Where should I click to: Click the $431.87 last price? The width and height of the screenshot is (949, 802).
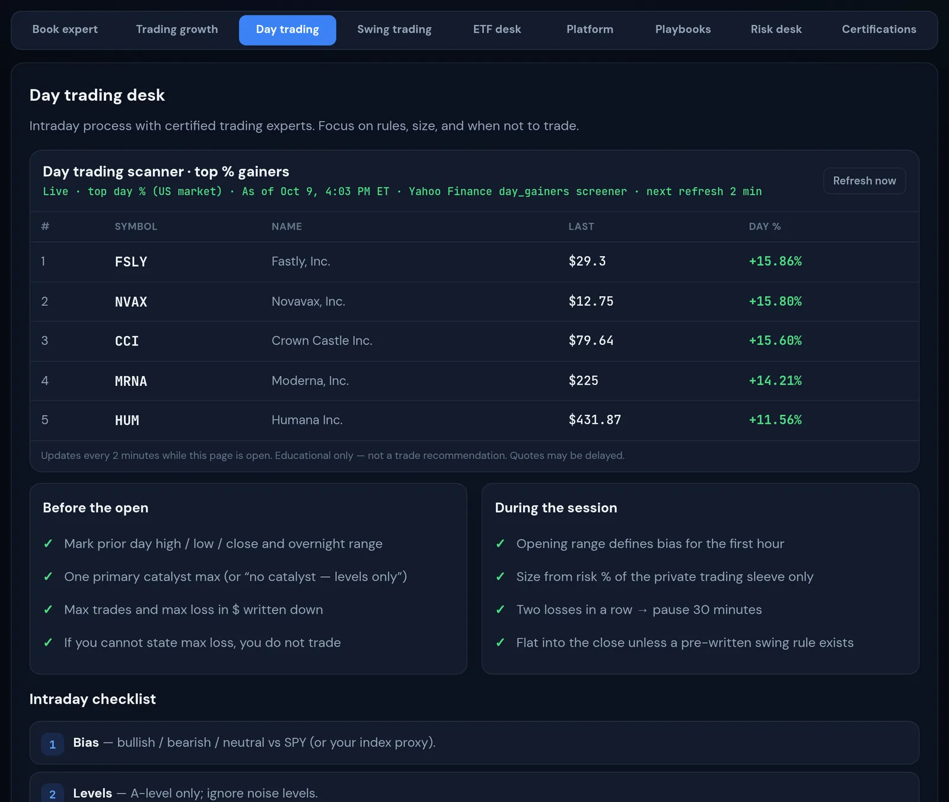(x=595, y=420)
